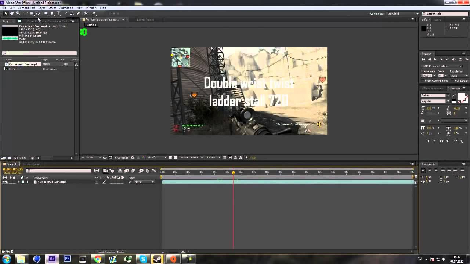The height and width of the screenshot is (264, 470).
Task: Select the Roto Brush tool
Action: click(x=86, y=13)
